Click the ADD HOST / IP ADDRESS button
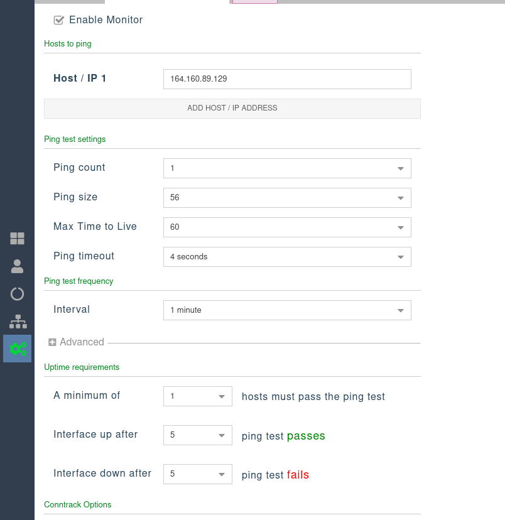Image resolution: width=505 pixels, height=520 pixels. pyautogui.click(x=232, y=108)
